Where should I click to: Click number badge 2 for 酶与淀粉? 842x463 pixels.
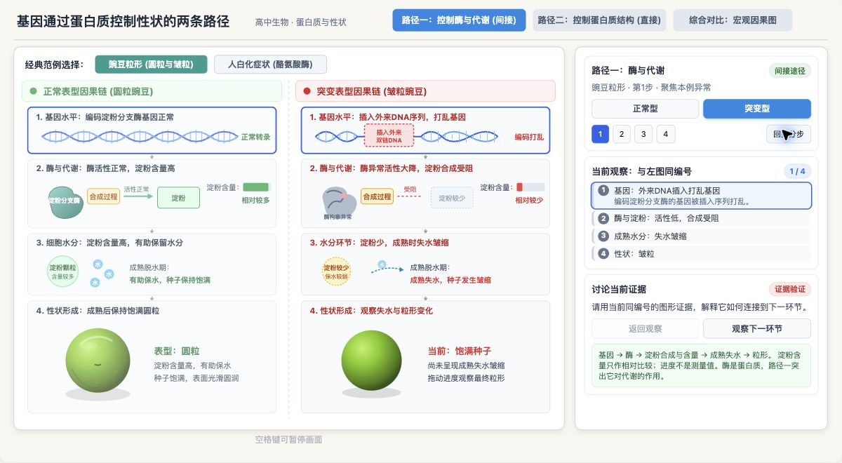(x=603, y=218)
